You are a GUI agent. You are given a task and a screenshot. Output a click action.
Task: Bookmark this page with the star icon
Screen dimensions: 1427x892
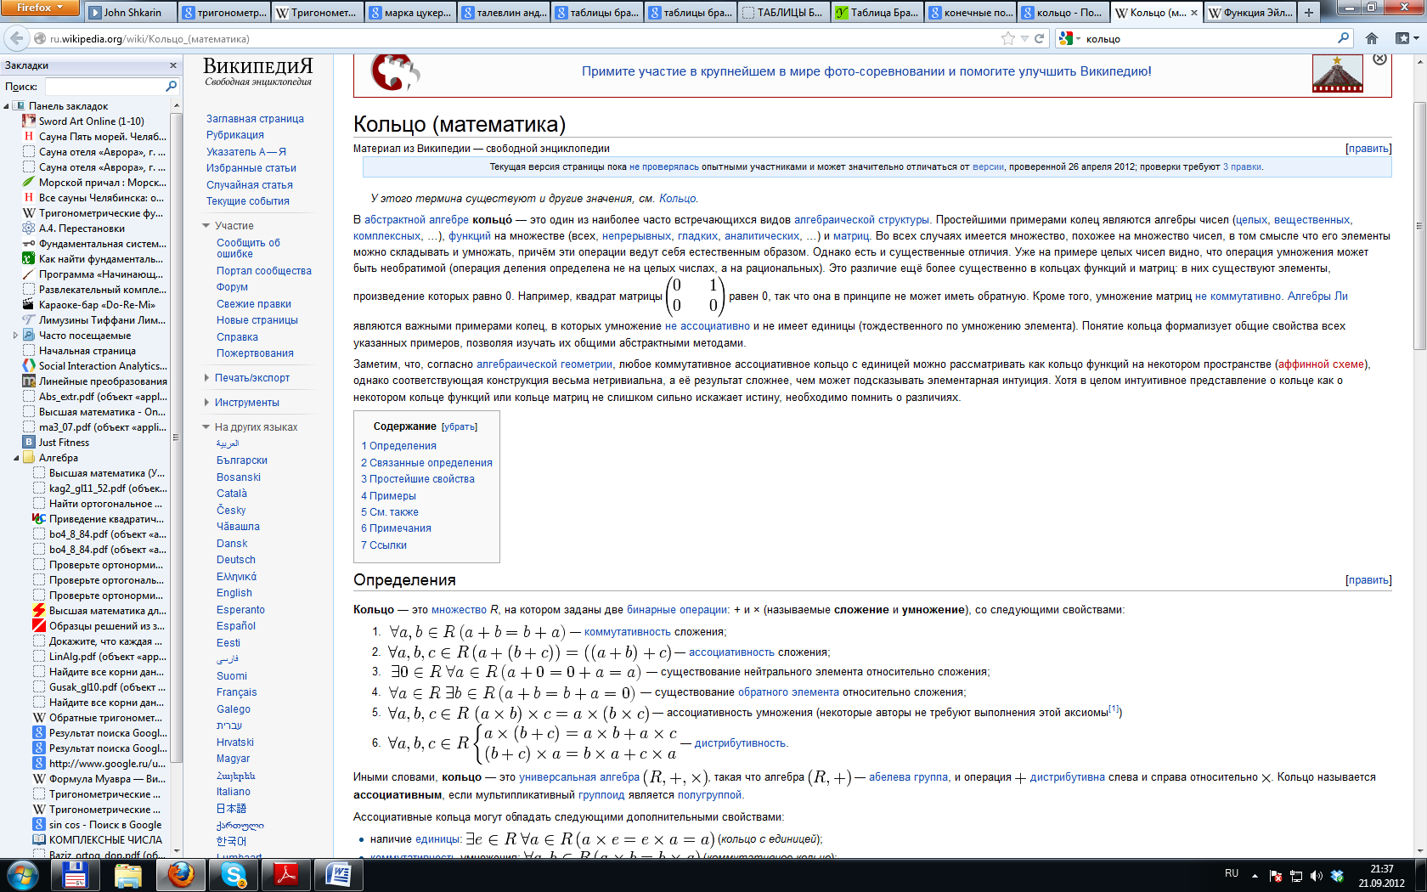pos(1008,38)
